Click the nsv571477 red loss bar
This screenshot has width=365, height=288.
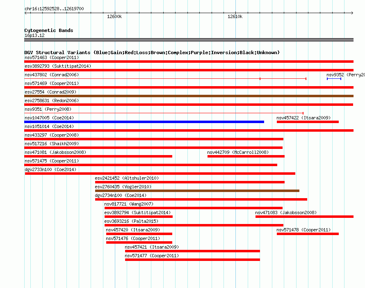point(192,260)
